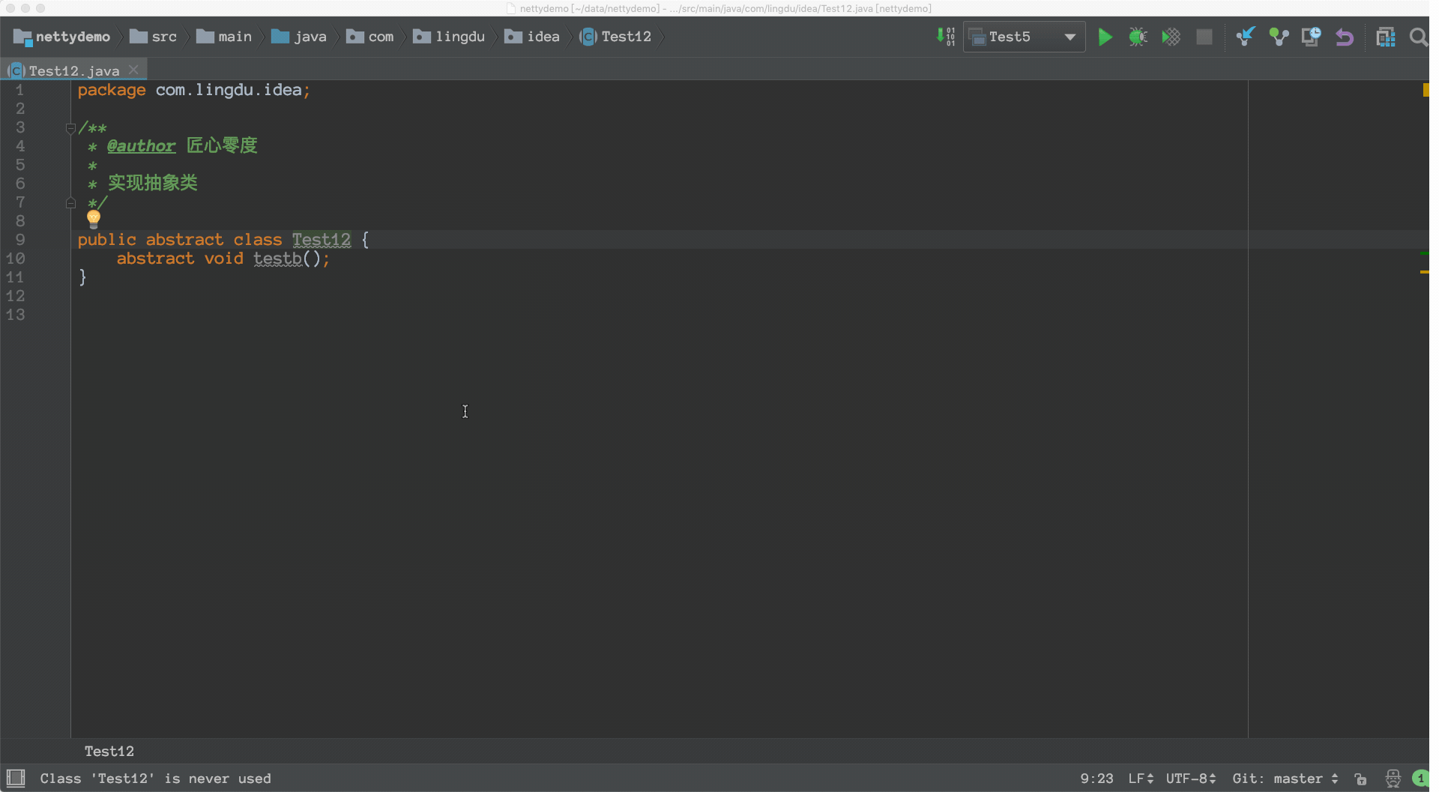The height and width of the screenshot is (792, 1439).
Task: Open Search Everywhere magnifier
Action: tap(1418, 37)
